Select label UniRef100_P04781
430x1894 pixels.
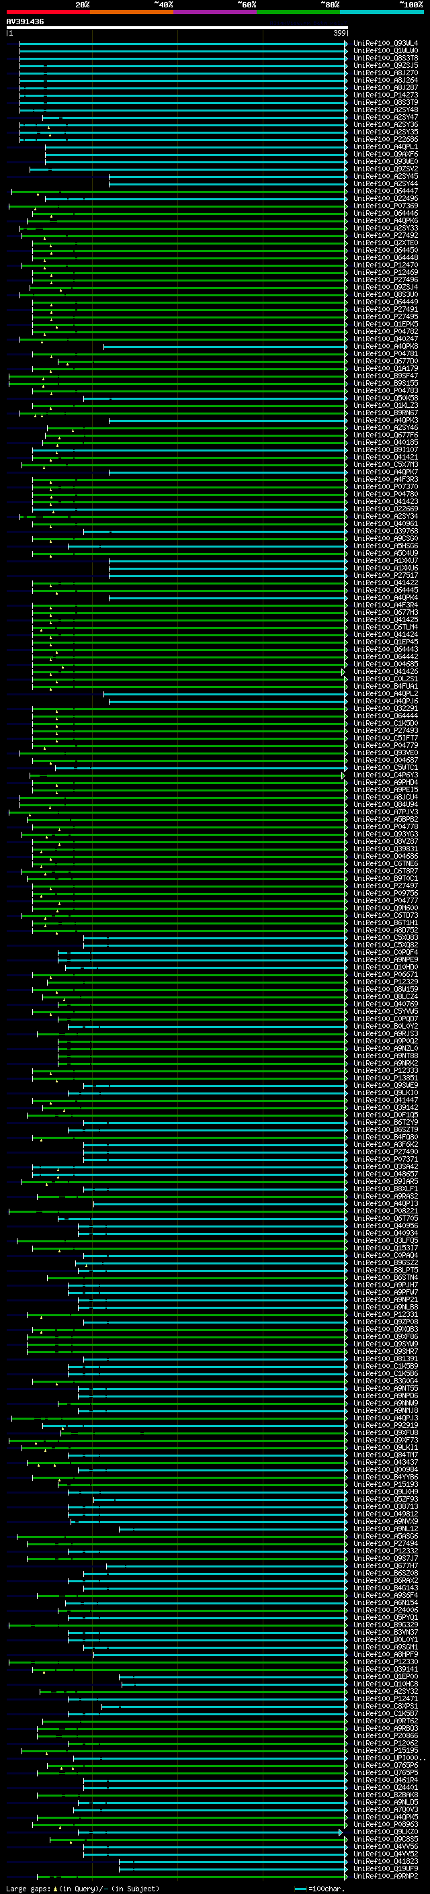(x=386, y=353)
